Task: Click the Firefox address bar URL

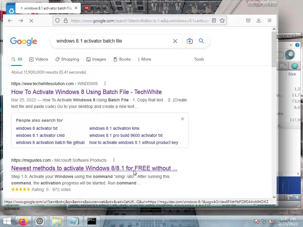Action: (x=140, y=21)
